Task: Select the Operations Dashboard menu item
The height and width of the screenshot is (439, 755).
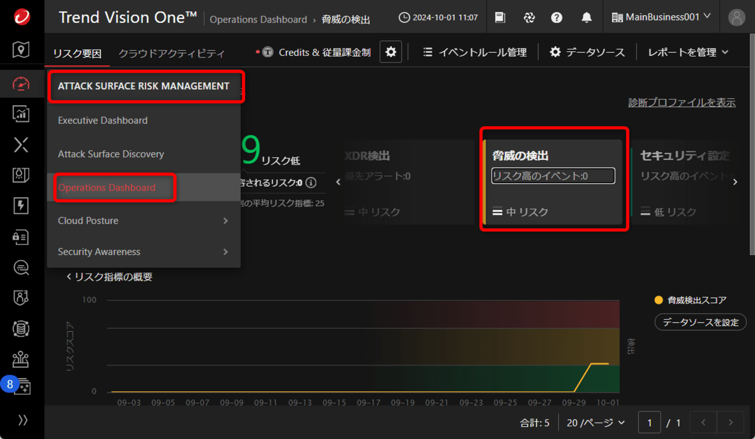Action: click(107, 187)
